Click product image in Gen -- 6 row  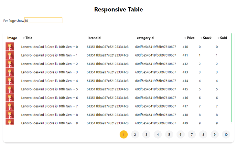(x=10, y=98)
